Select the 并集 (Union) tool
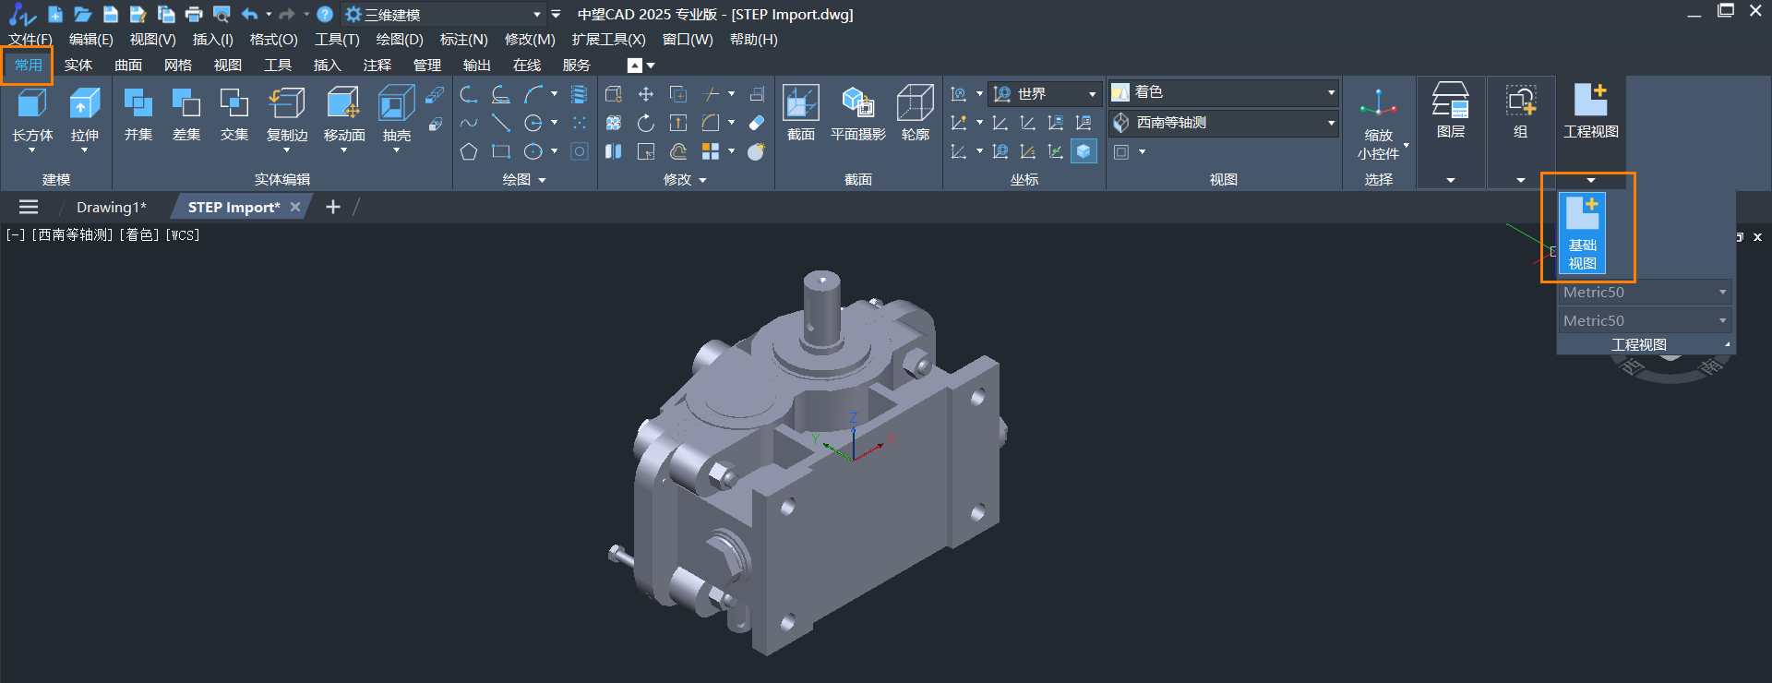Image resolution: width=1772 pixels, height=683 pixels. [x=138, y=114]
